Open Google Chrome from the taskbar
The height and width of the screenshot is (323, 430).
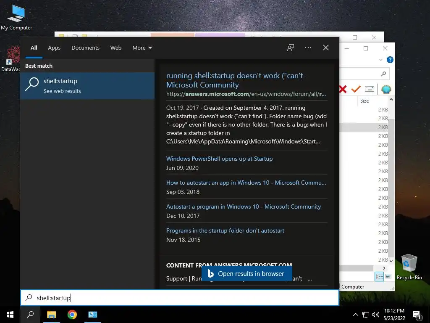[x=72, y=315]
